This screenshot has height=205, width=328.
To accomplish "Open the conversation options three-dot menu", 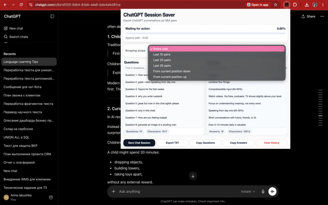I will click(322, 16).
